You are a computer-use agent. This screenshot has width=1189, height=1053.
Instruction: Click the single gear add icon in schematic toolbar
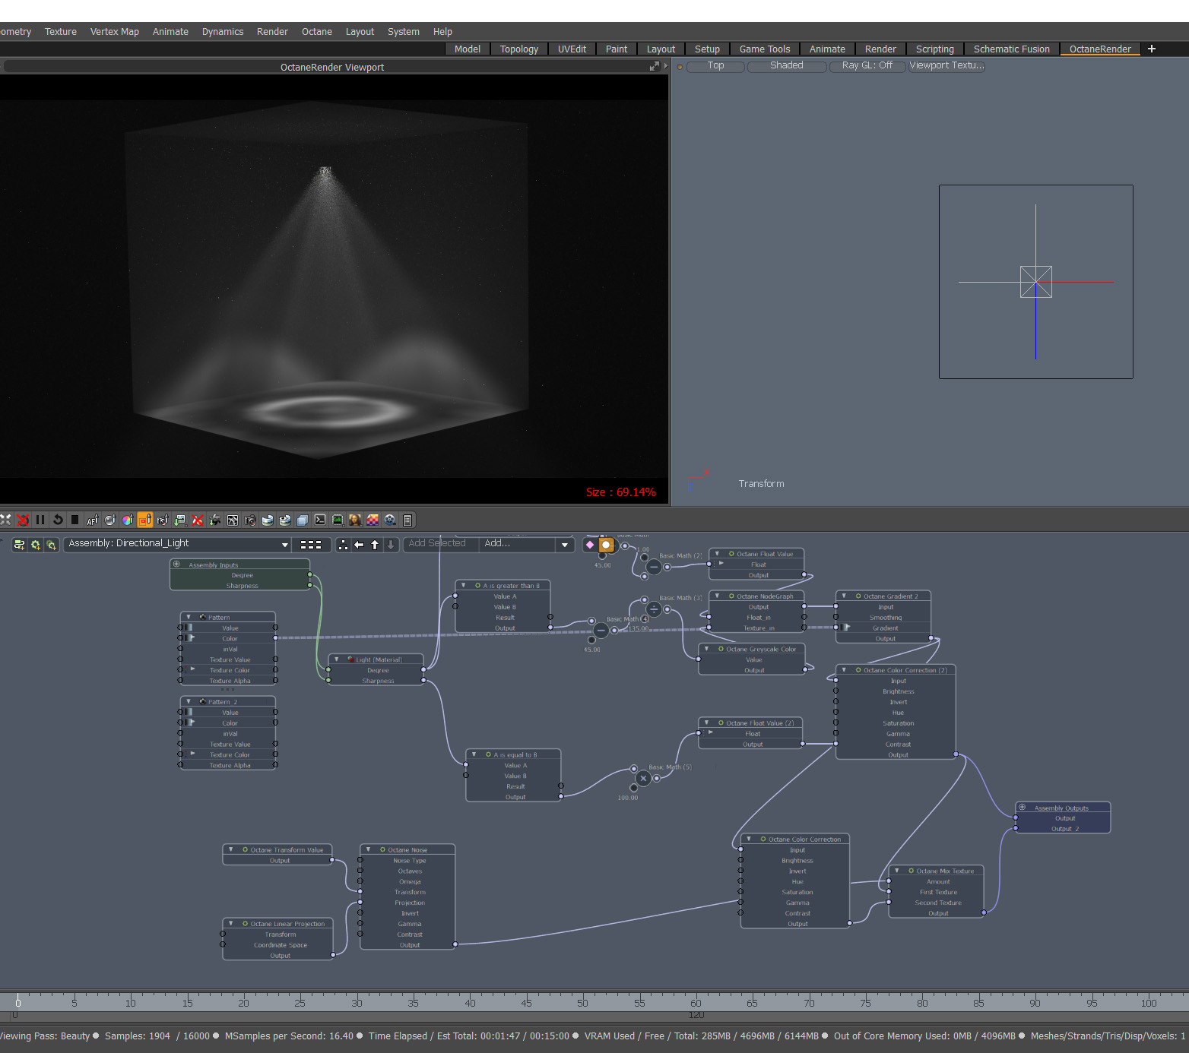pyautogui.click(x=35, y=545)
